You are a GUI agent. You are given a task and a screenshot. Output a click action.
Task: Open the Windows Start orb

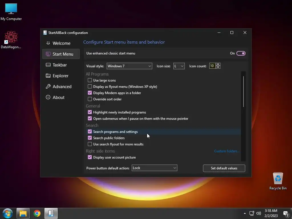8,213
